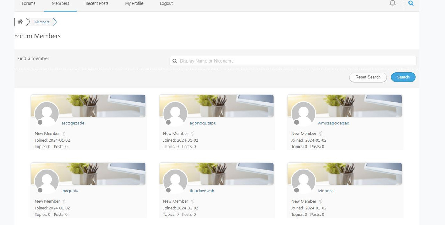Open the ifuudaxewah profile link
The image size is (445, 225).
[x=202, y=191]
